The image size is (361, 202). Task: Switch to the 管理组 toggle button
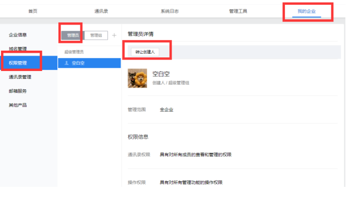pyautogui.click(x=96, y=35)
